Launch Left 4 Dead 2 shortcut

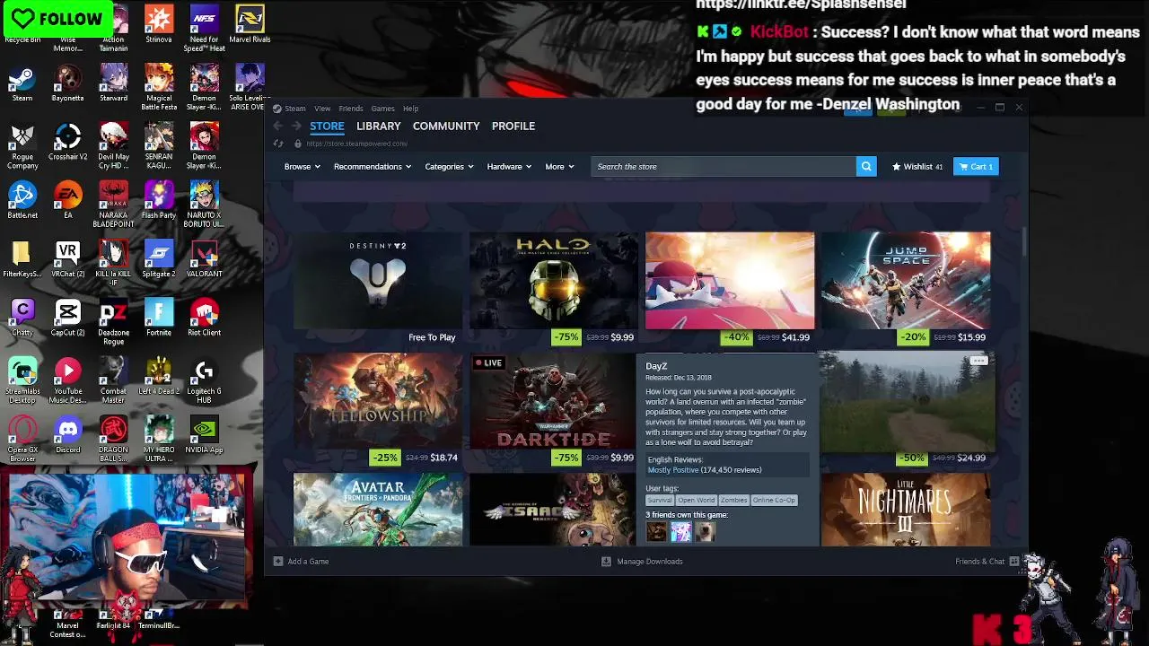tap(159, 376)
